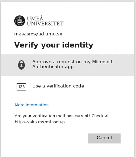The width and height of the screenshot is (136, 158).
Task: Click the word information in the blue link
Action: [x=37, y=105]
